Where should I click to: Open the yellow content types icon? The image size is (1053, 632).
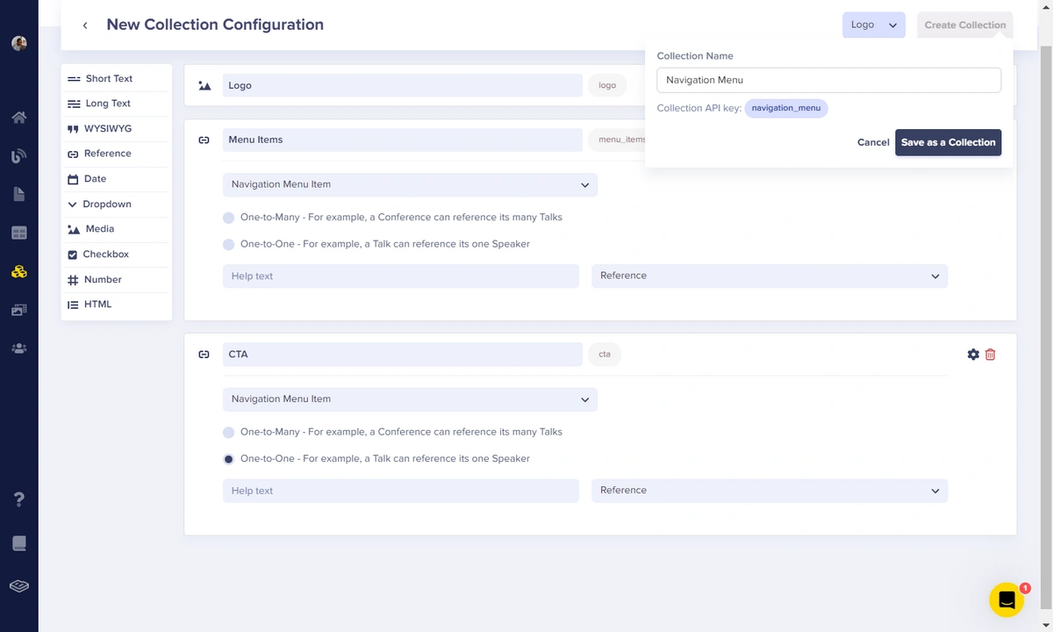coord(18,271)
